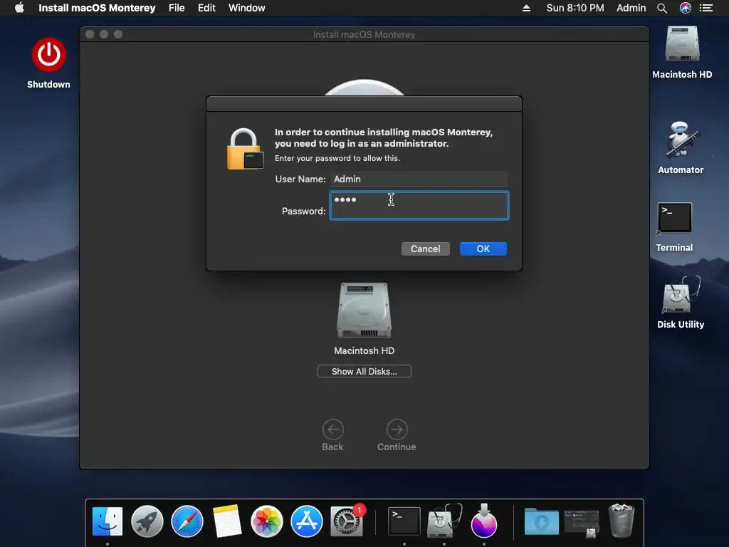
Task: Click the macOS Monterey installer Dock icon
Action: (x=484, y=521)
